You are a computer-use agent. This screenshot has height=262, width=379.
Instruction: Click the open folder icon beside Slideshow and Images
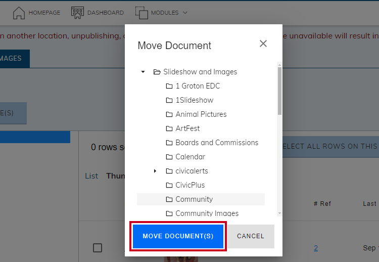click(x=157, y=72)
